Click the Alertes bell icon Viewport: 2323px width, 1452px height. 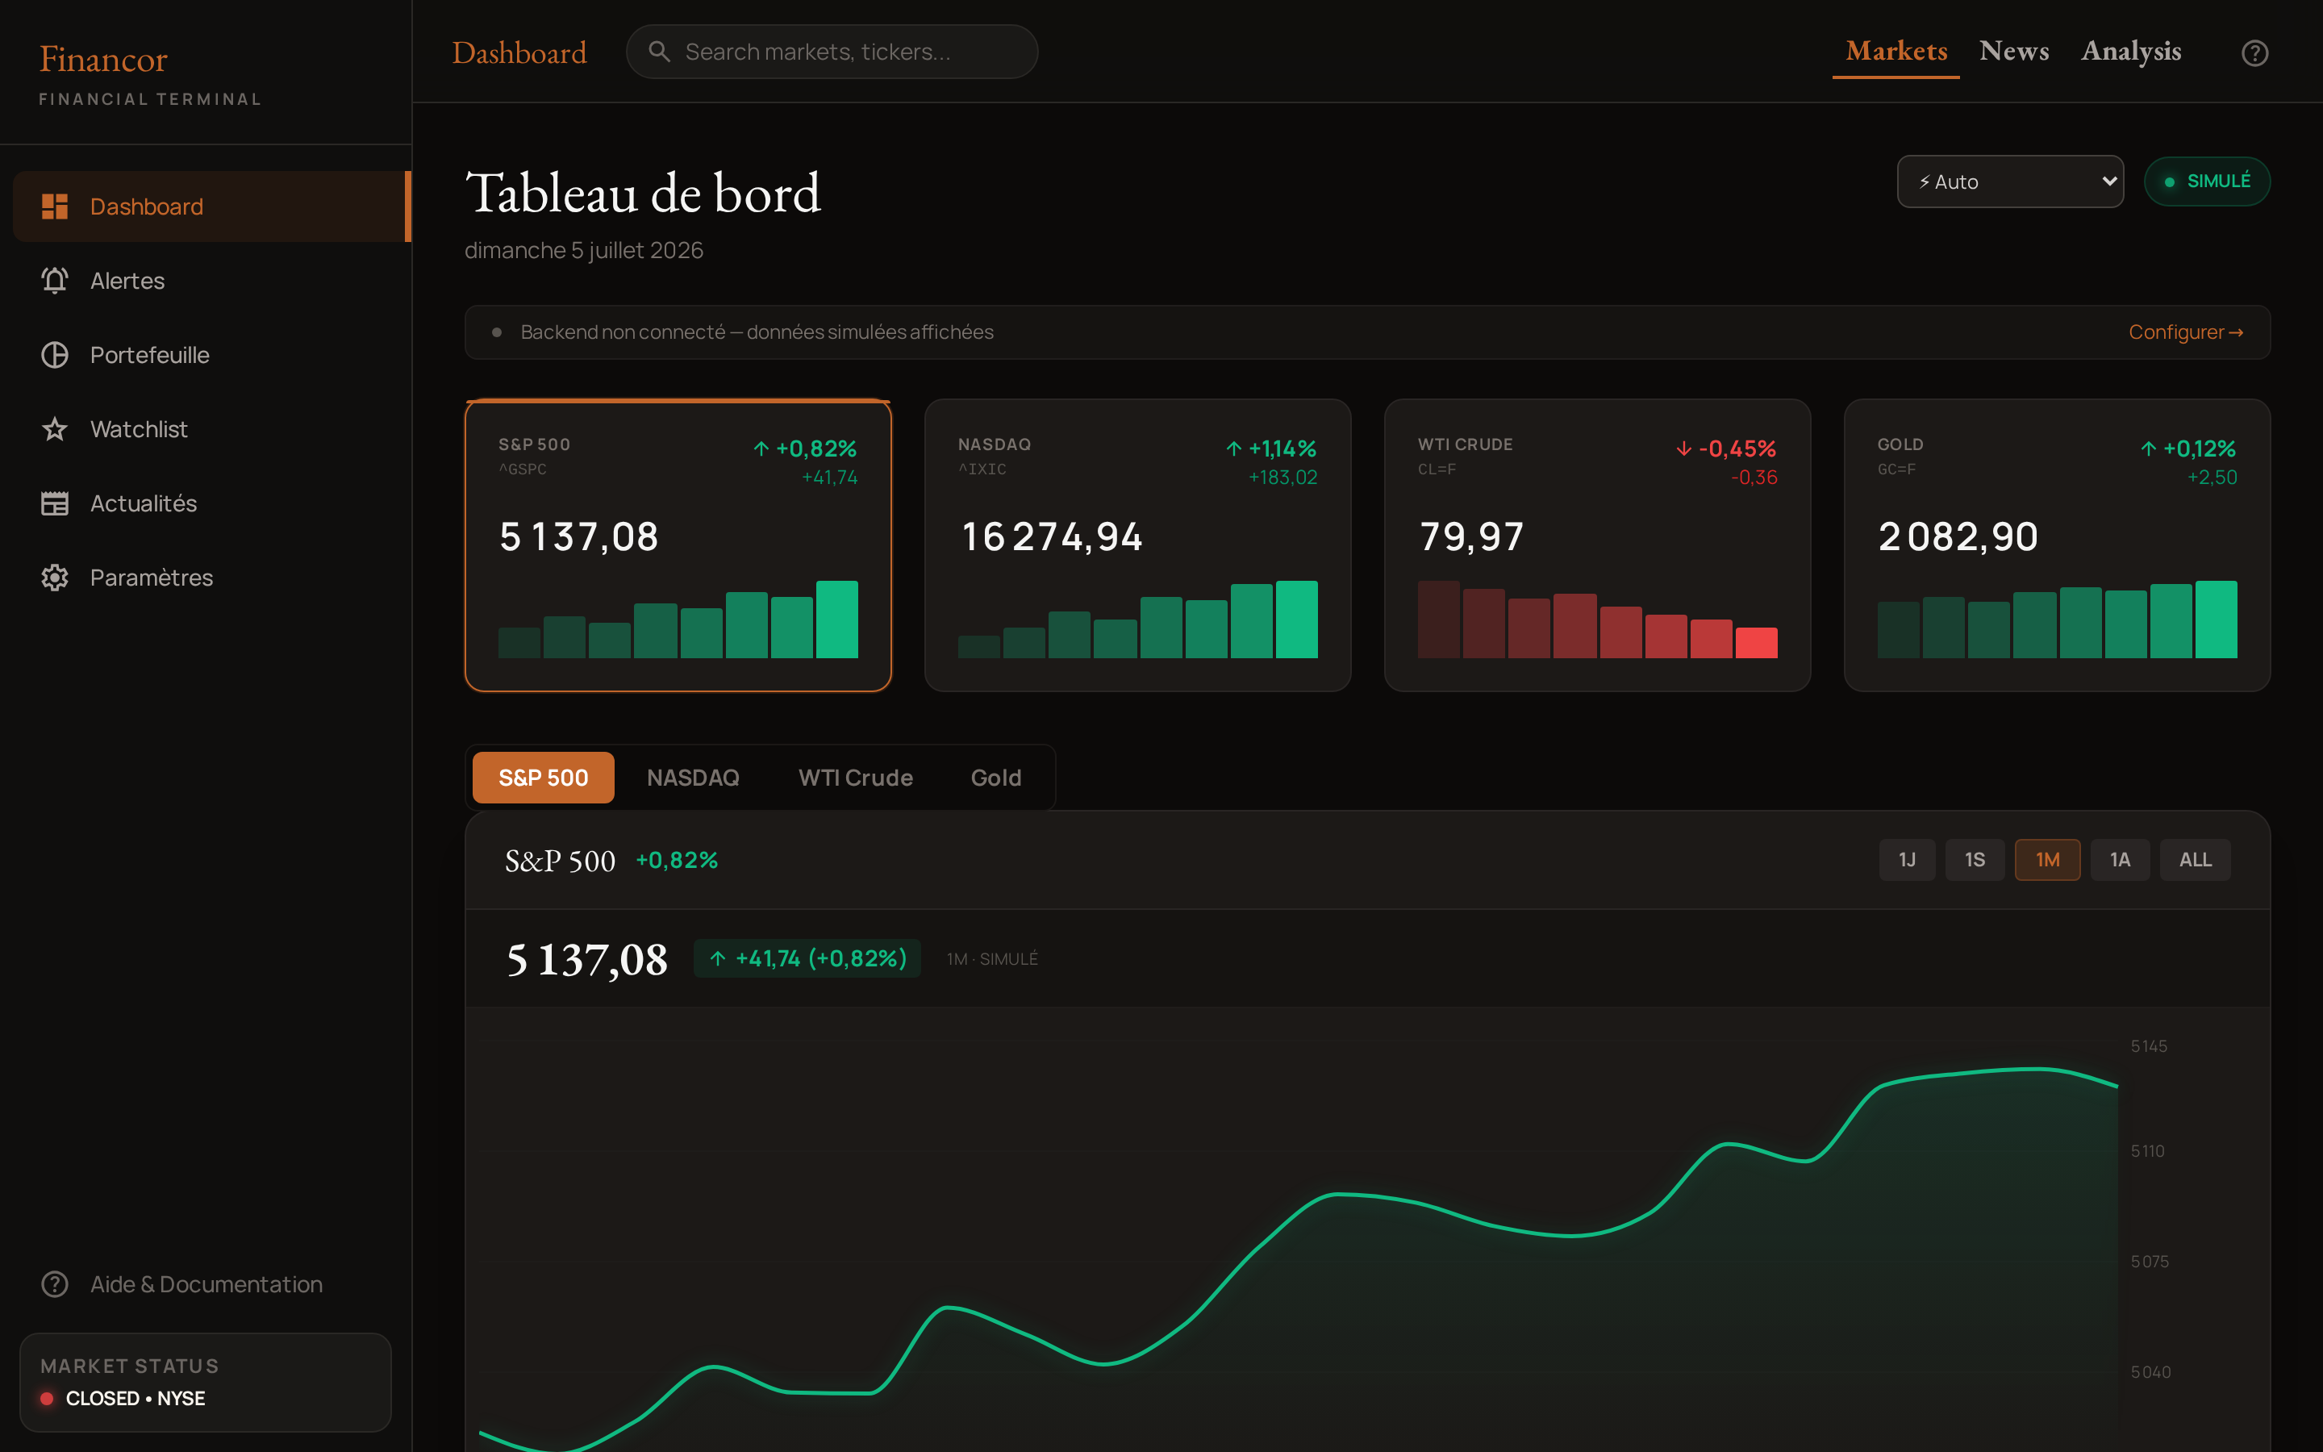pos(55,281)
